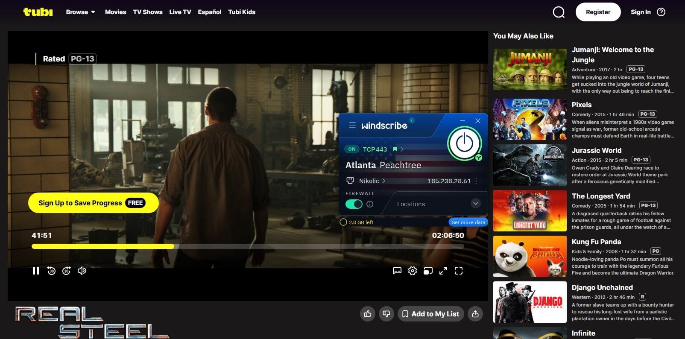685x339 pixels.
Task: Click the 2.0 GB left data indicator
Action: pos(357,222)
